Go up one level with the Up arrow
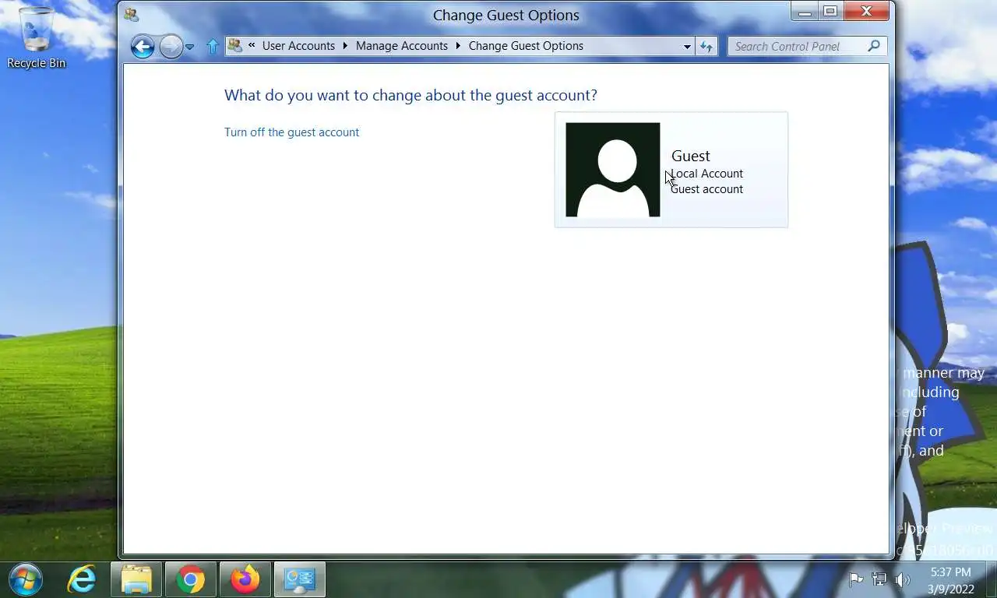997x598 pixels. (212, 47)
